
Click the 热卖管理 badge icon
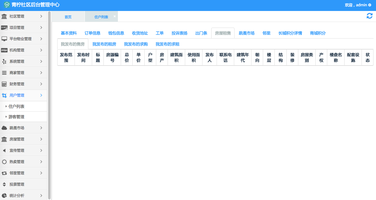tap(4, 162)
